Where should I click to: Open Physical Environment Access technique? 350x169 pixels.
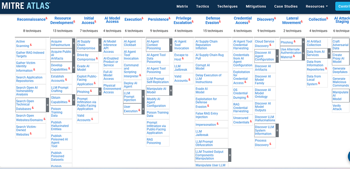(x=112, y=89)
